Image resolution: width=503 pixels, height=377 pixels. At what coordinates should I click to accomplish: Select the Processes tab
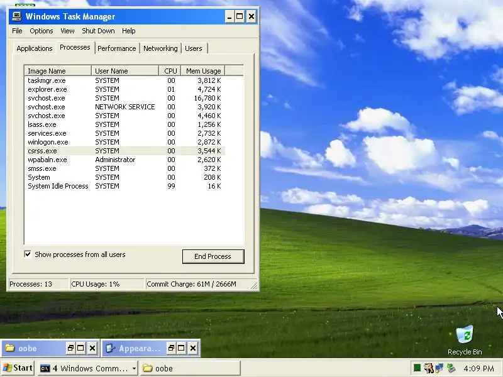[x=75, y=48]
